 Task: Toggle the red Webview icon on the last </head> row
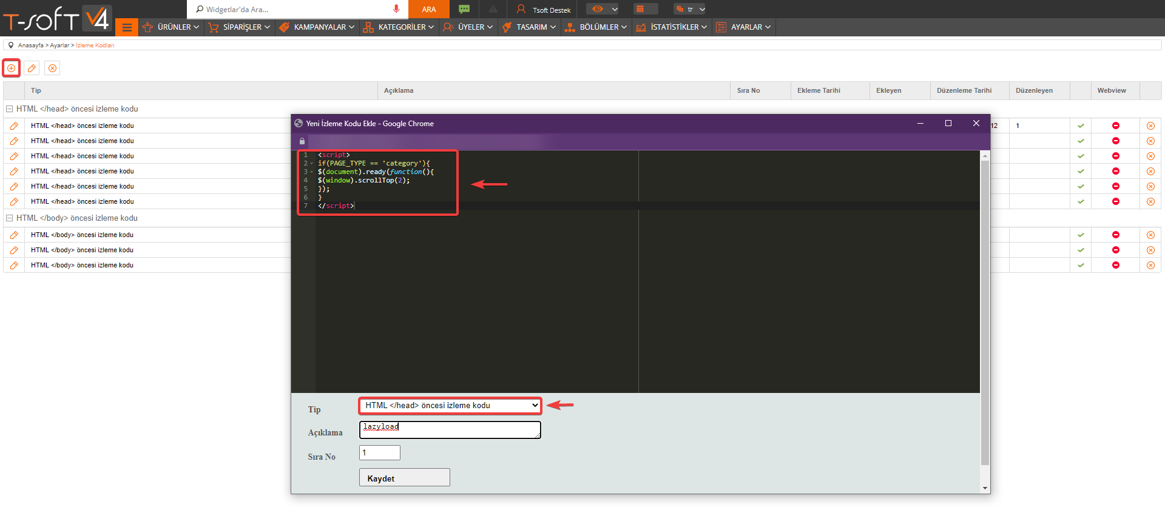tap(1115, 201)
